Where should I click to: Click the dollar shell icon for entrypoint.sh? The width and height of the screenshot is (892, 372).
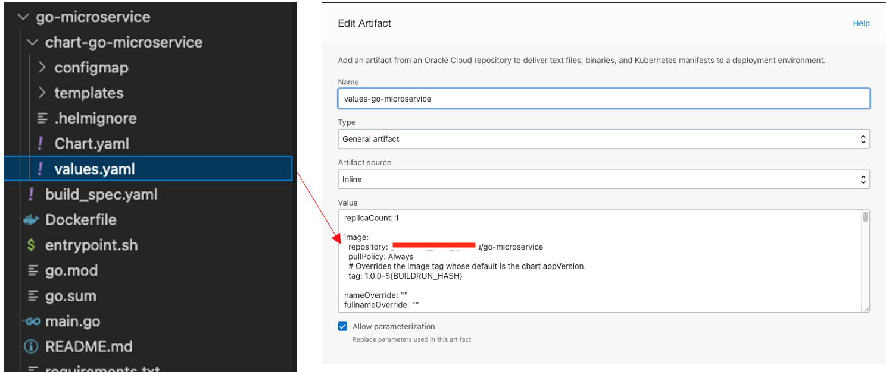tap(31, 245)
